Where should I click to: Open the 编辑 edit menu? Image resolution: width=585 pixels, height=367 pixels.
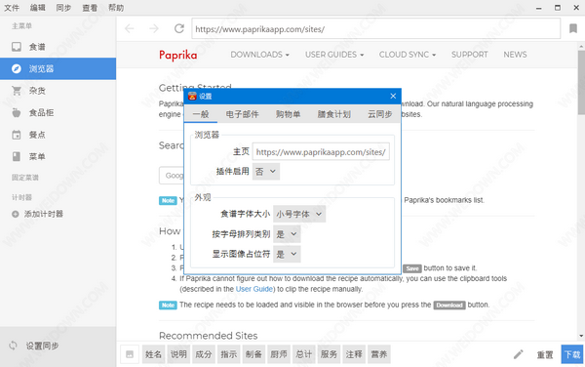coord(38,8)
